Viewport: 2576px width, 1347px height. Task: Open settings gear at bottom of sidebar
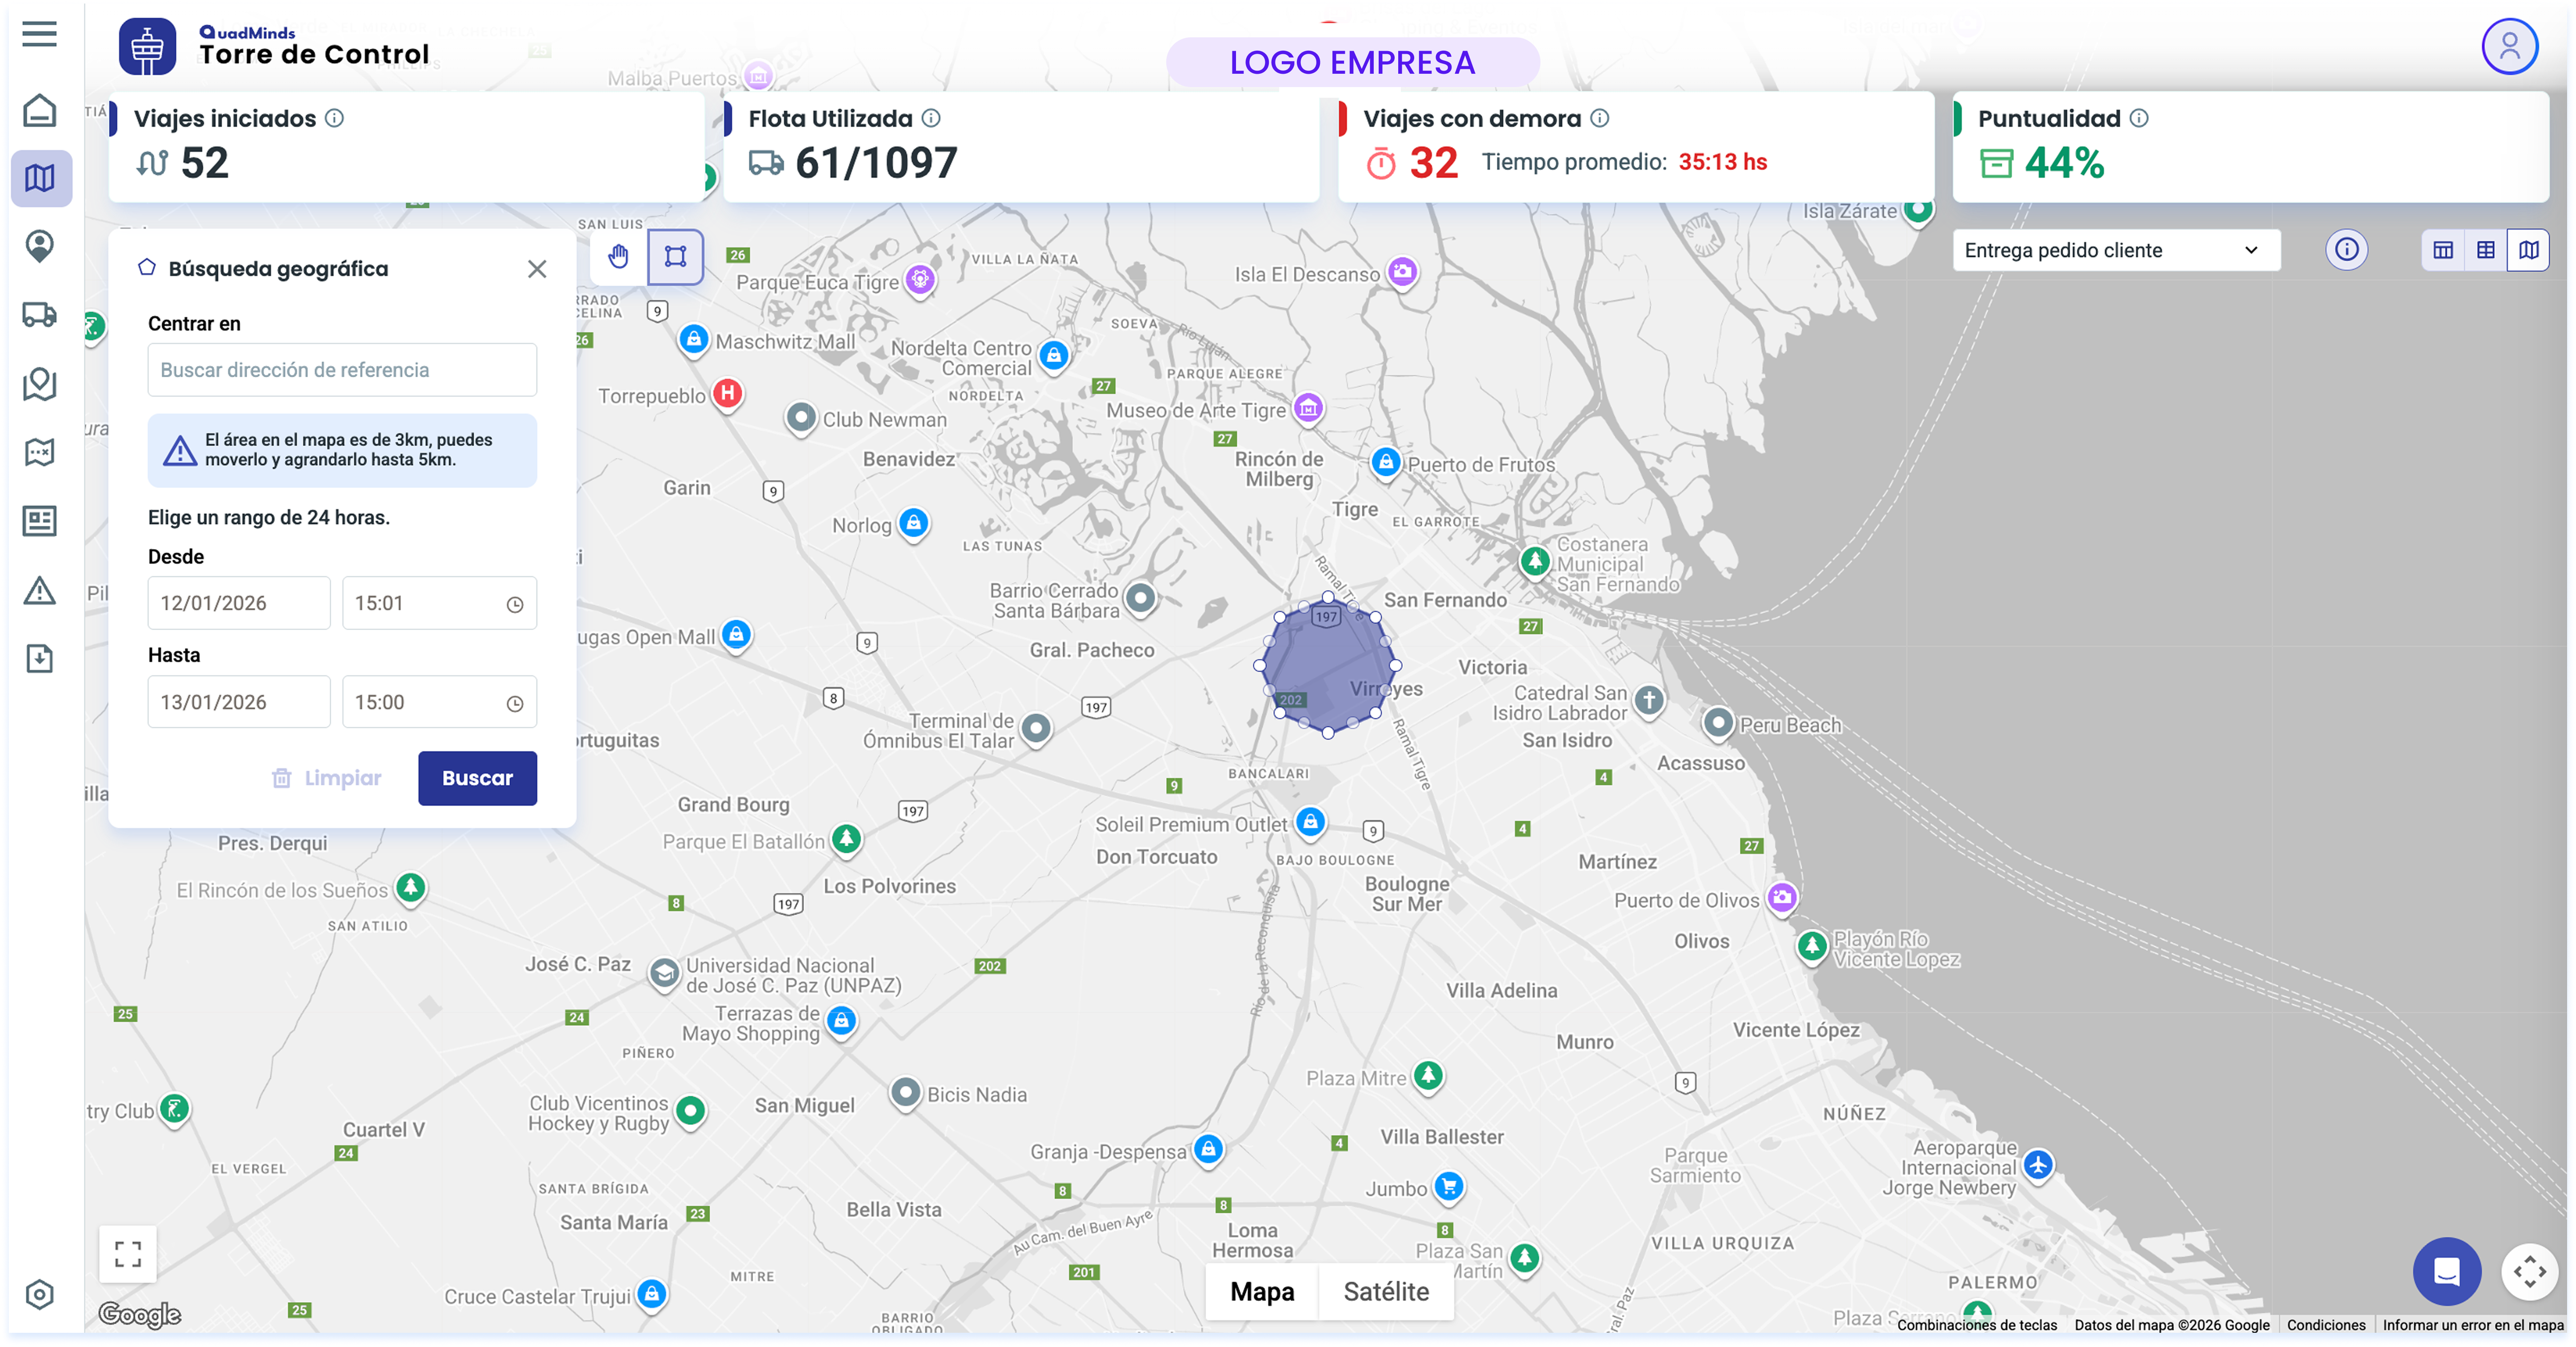pos(39,1295)
